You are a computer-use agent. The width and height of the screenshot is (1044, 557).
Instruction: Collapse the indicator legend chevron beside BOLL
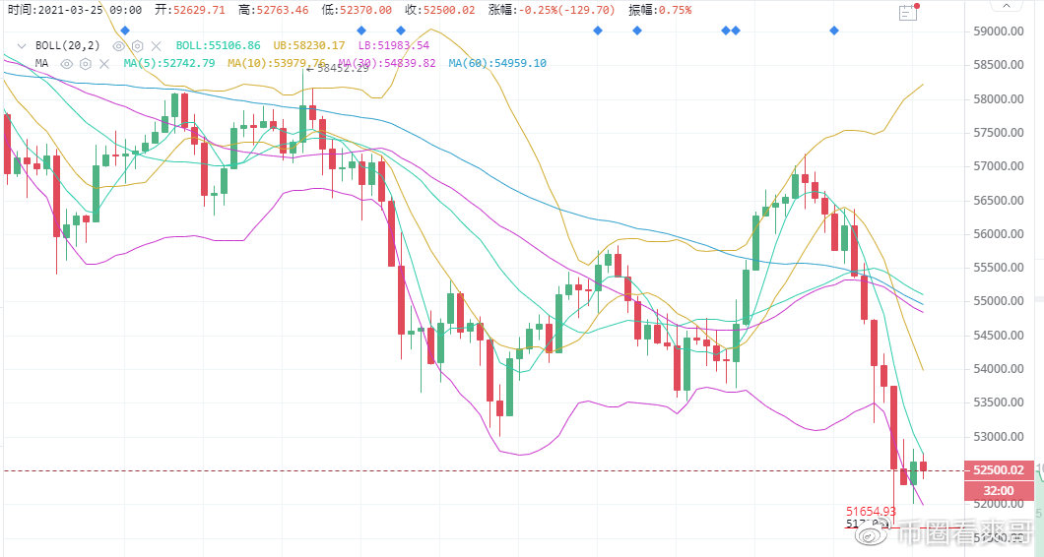coord(22,46)
